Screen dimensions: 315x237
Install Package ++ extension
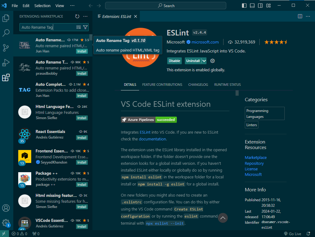tap(82, 185)
